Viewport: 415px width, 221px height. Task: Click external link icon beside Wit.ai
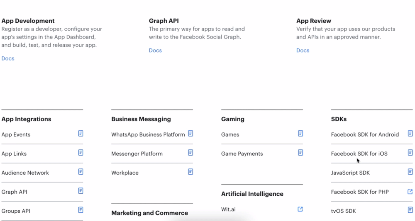(300, 209)
